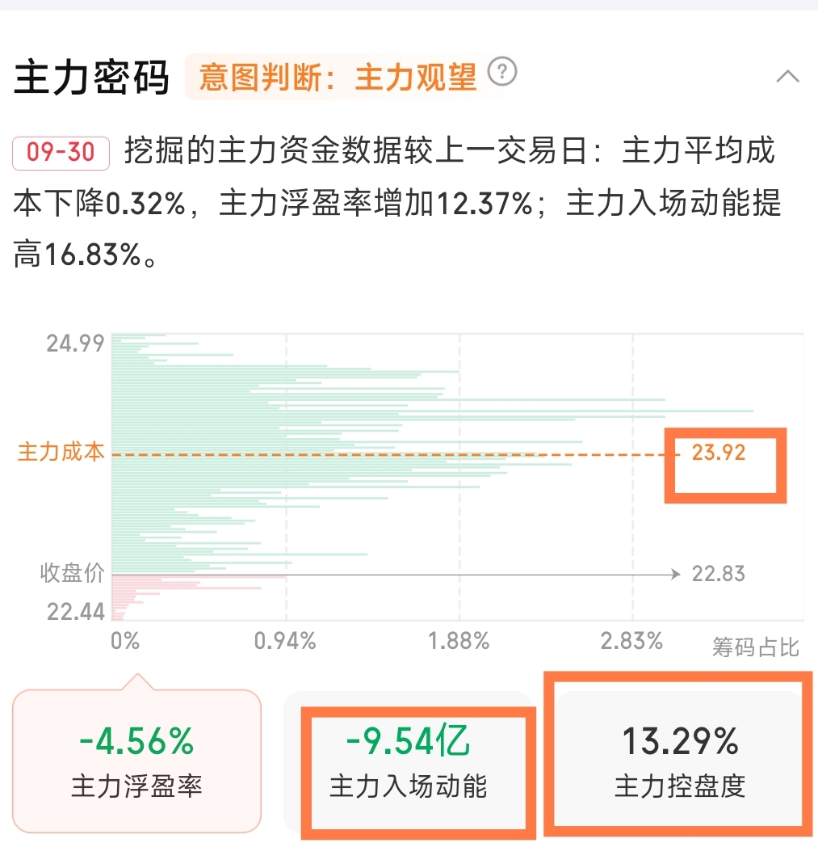Tap the 09-30 date badge
Screen dimensions: 818x864
tap(61, 153)
